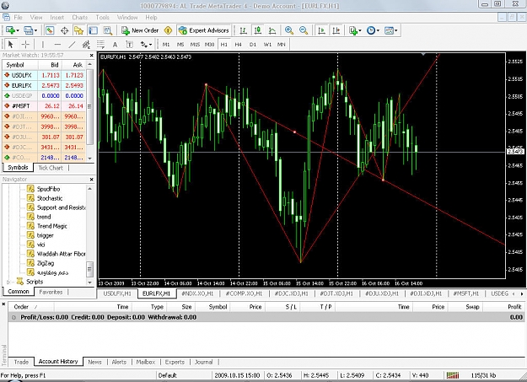Open the Trade terminal tab
Screen dimensions: 527x382
pyautogui.click(x=21, y=362)
